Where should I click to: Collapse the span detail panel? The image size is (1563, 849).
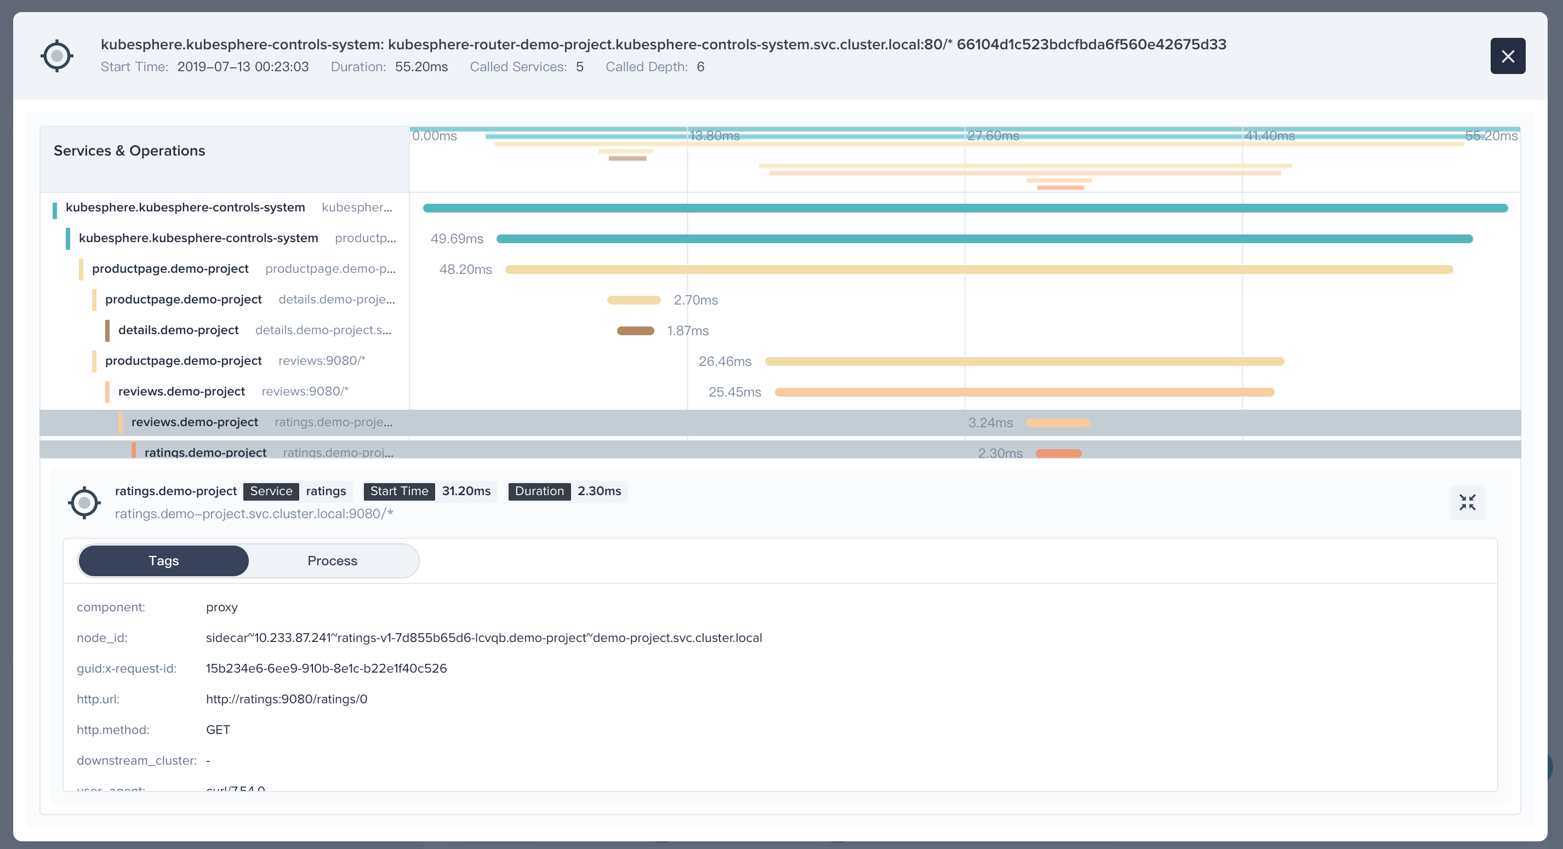pyautogui.click(x=1467, y=502)
